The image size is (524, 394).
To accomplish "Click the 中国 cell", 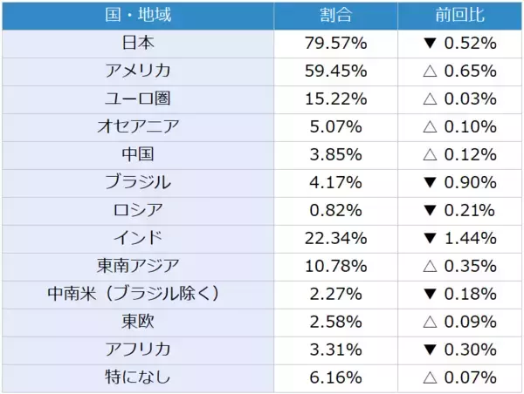I will tap(138, 154).
